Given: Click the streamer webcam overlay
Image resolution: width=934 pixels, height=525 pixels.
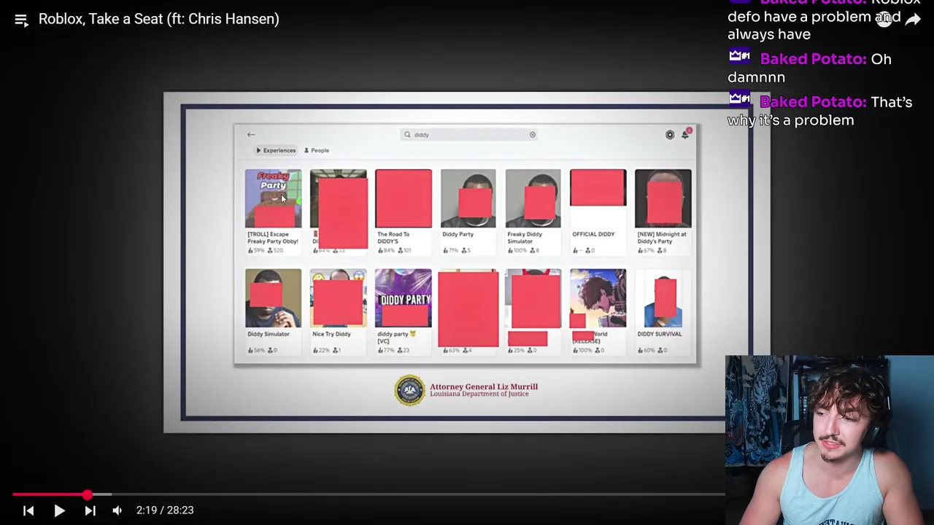Looking at the screenshot, I should (830, 440).
